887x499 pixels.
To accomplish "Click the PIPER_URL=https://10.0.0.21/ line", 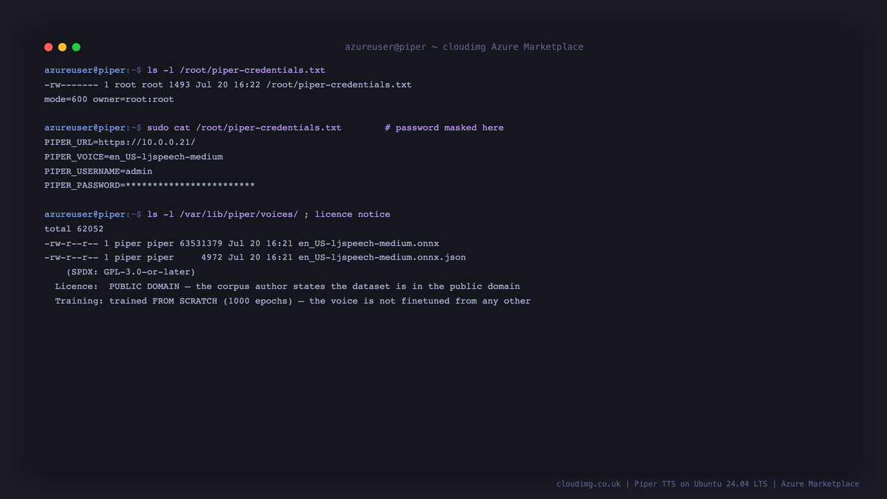I will coord(120,142).
